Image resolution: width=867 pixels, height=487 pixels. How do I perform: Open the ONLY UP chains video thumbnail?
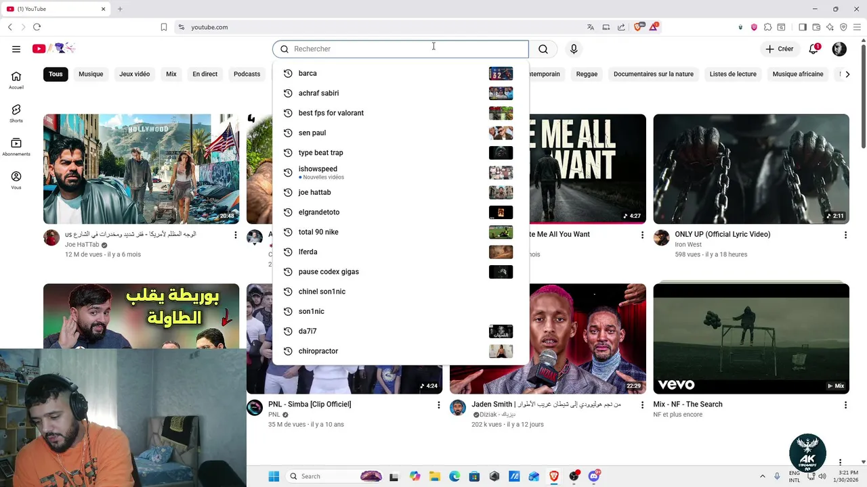tap(751, 169)
